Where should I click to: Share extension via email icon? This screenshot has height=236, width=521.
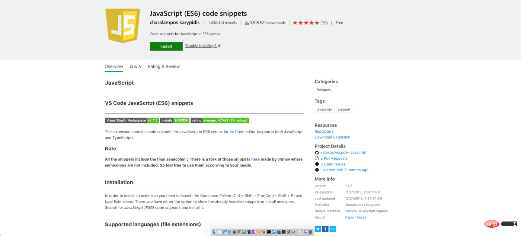pos(333,229)
